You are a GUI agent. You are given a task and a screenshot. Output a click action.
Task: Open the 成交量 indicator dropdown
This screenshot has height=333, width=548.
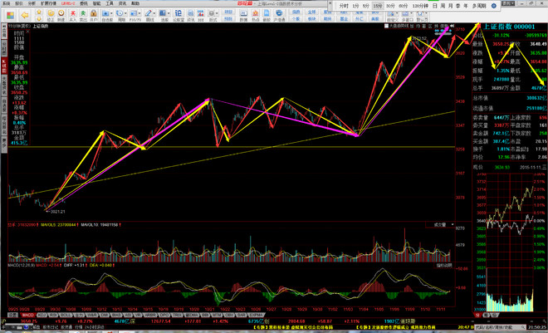click(x=440, y=225)
